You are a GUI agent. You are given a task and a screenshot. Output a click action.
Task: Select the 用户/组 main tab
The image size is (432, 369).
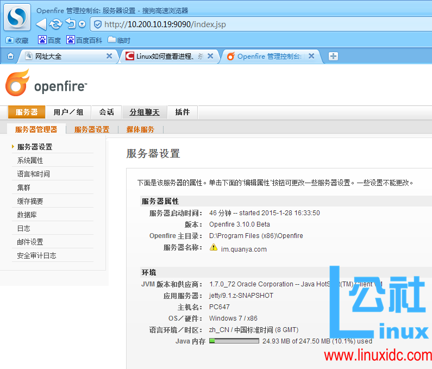[68, 112]
